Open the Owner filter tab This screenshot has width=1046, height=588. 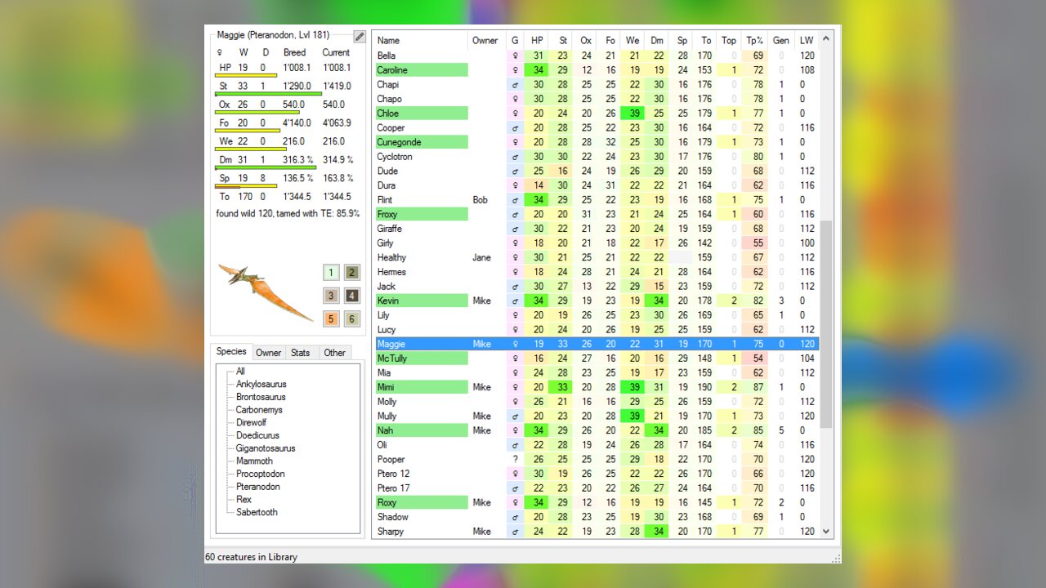coord(268,353)
